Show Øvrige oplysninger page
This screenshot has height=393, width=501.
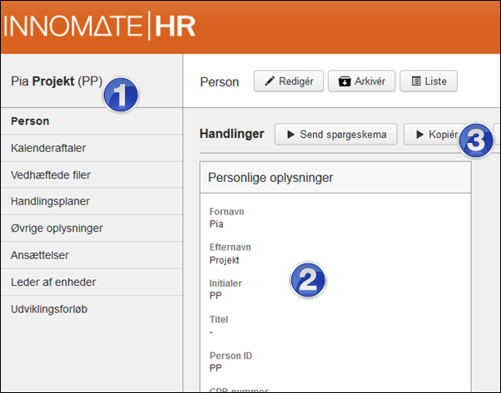57,228
